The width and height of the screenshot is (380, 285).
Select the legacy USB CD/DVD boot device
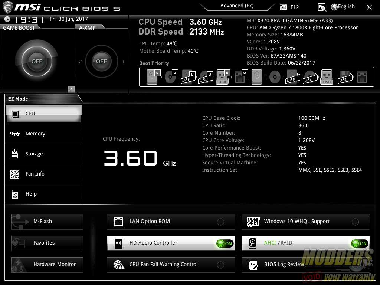point(310,77)
